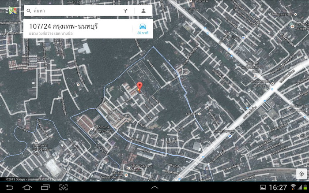Open the profile account icon
This screenshot has height=193, width=309.
pyautogui.click(x=143, y=11)
